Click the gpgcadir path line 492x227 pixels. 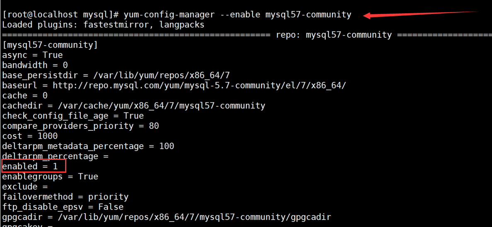[x=167, y=217]
